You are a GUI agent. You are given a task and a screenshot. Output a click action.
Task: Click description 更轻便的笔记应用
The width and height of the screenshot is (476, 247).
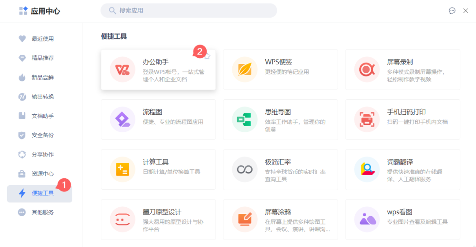[x=287, y=72]
